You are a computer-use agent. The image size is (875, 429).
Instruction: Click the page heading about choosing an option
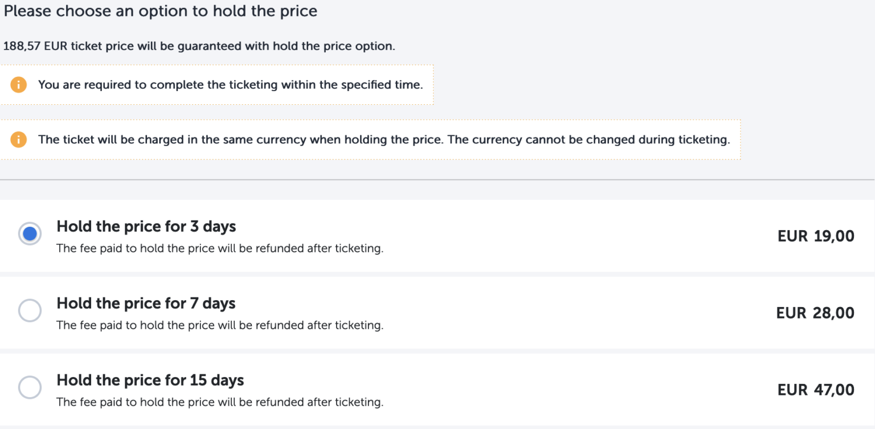pos(160,11)
